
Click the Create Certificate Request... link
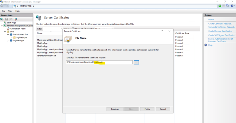coord(220,24)
